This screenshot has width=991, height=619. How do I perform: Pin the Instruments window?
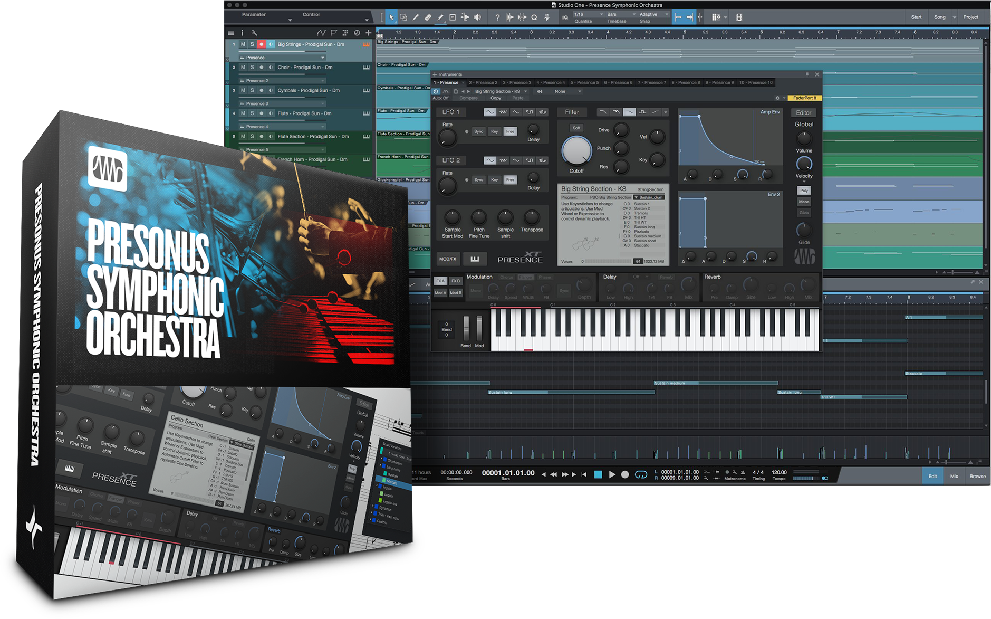[807, 74]
